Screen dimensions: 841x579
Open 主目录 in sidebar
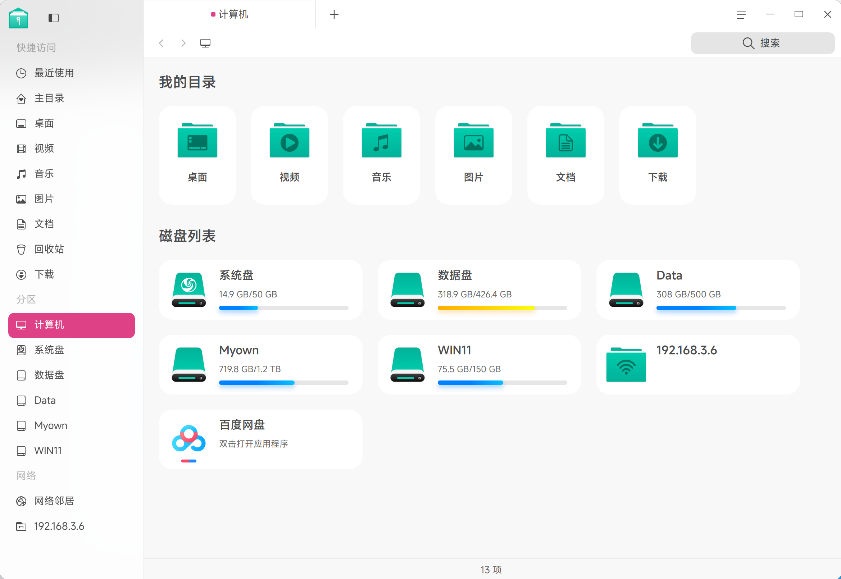72,98
